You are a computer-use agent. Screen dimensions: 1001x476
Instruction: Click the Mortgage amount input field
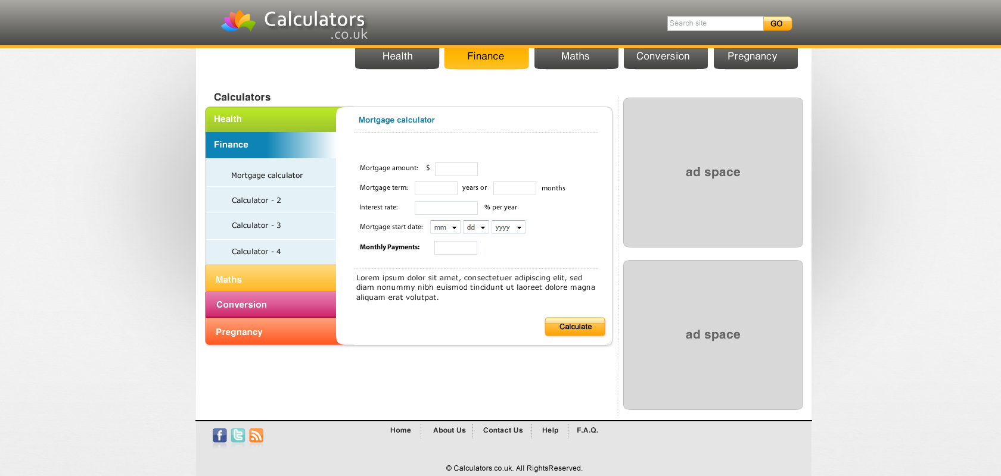pyautogui.click(x=456, y=169)
